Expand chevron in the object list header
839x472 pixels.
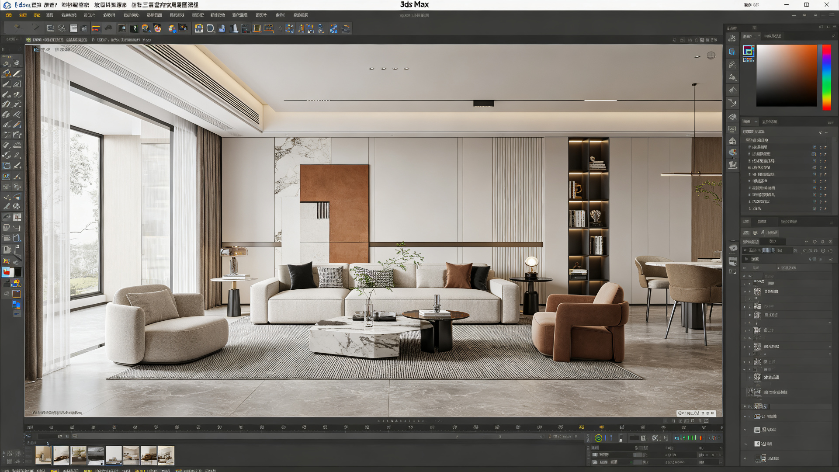pyautogui.click(x=826, y=132)
